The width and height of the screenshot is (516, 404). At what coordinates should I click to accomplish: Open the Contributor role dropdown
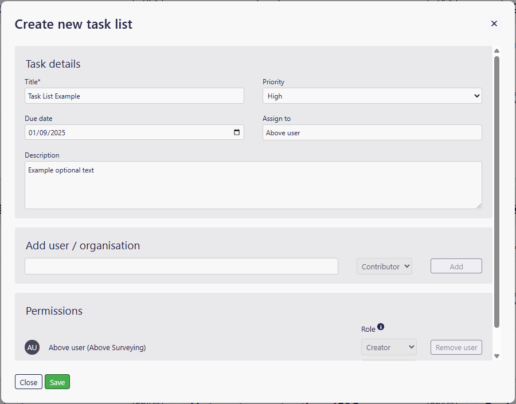(x=384, y=266)
